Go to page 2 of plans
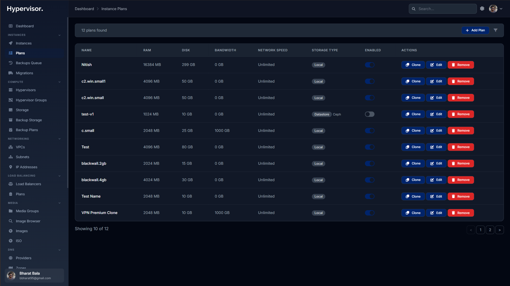This screenshot has height=286, width=510. [490, 230]
